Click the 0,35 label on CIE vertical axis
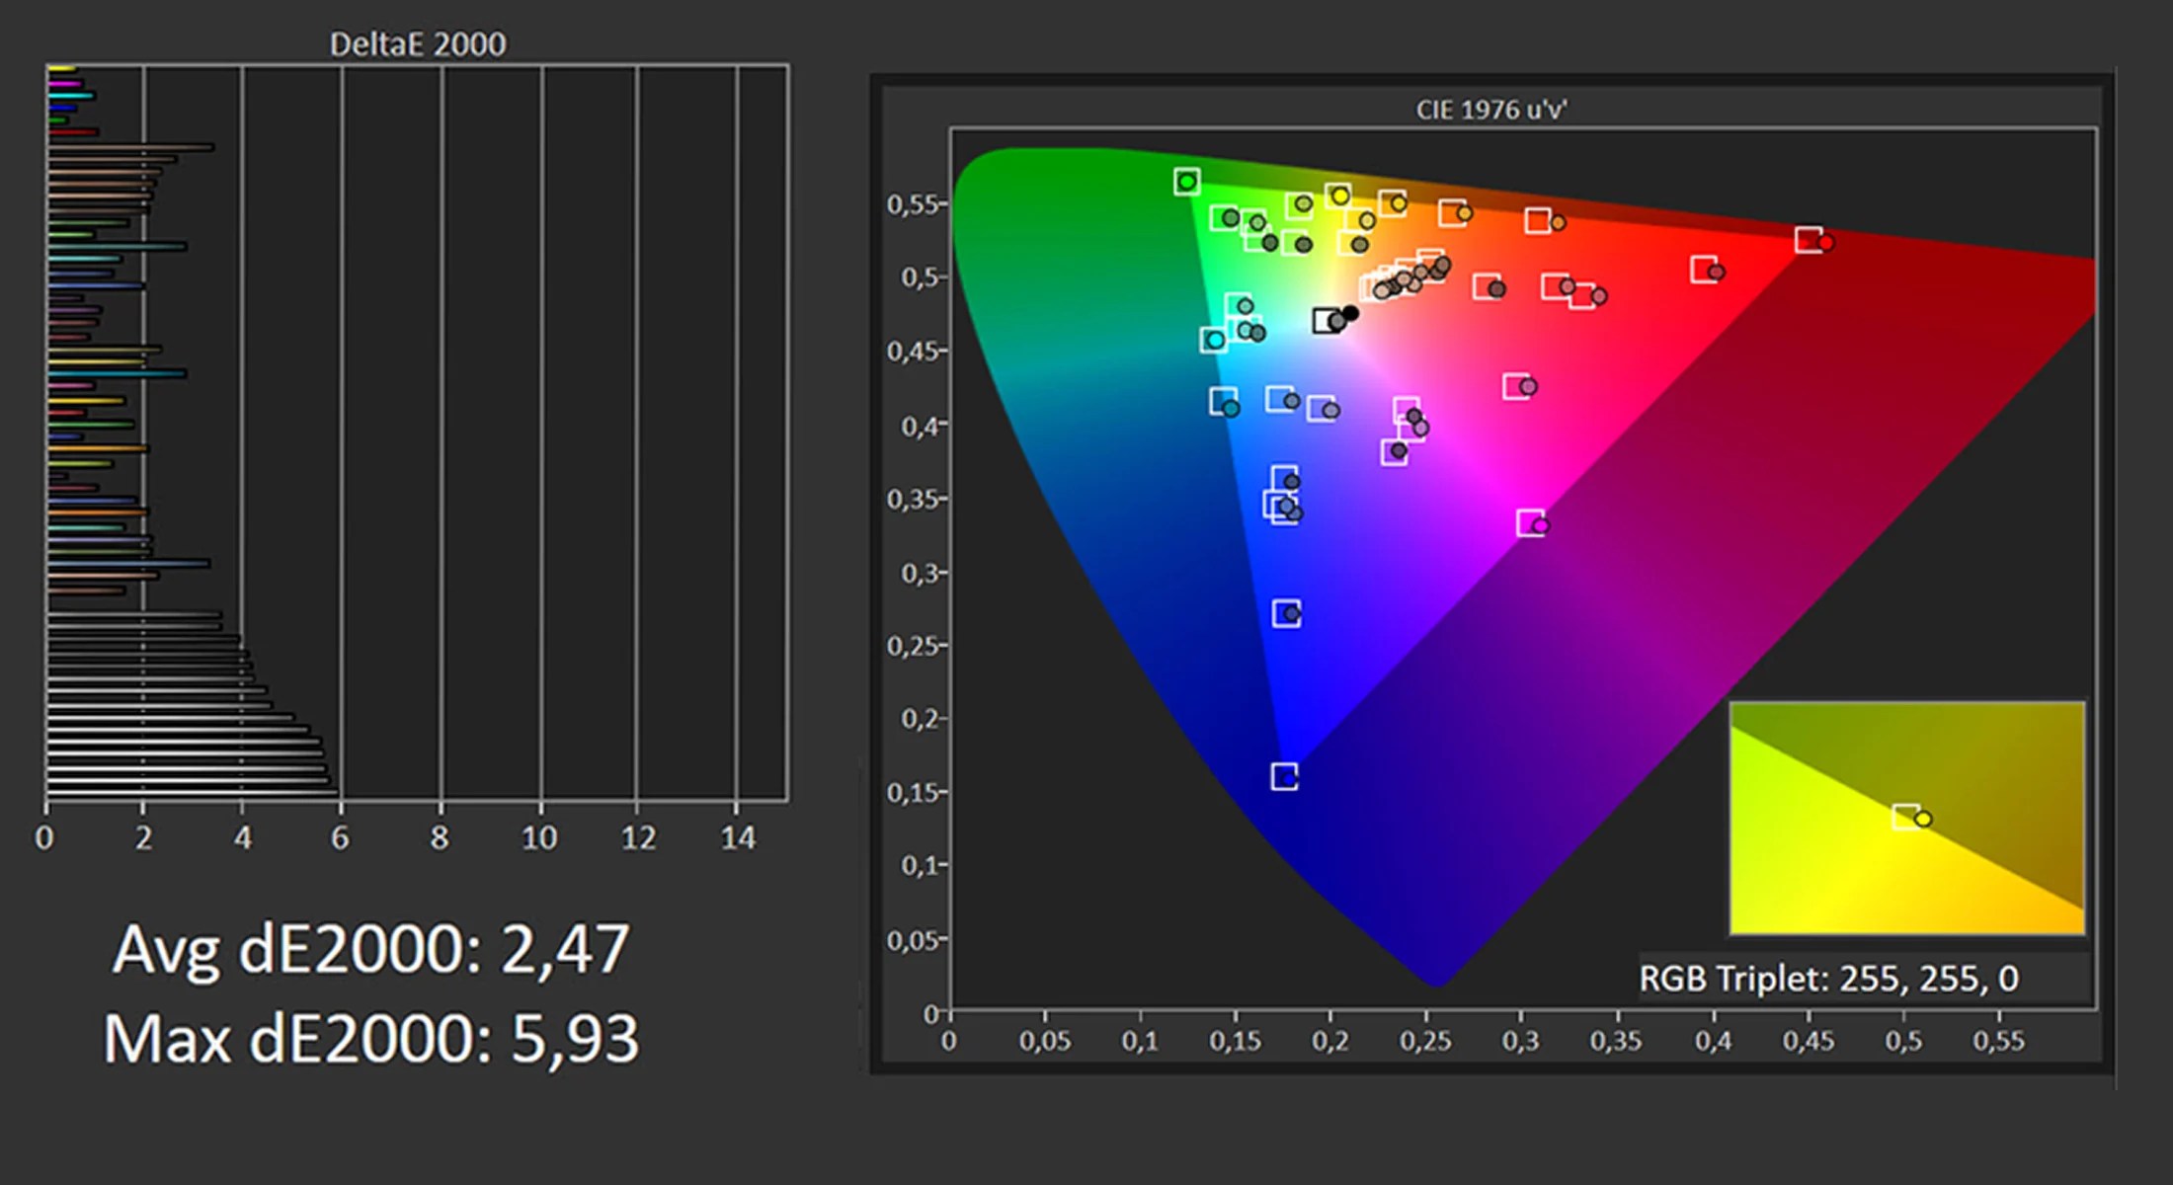Screen dimensions: 2173x1185 (x=915, y=500)
